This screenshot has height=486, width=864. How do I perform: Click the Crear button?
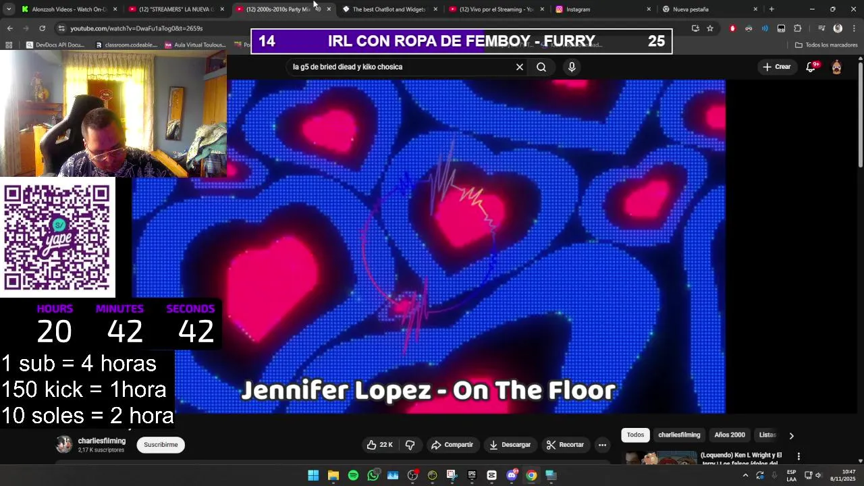point(777,67)
